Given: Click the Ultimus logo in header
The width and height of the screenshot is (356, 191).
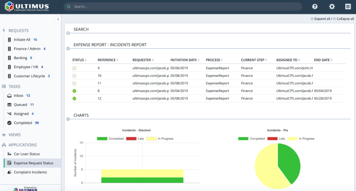Looking at the screenshot, I should 27,6.
